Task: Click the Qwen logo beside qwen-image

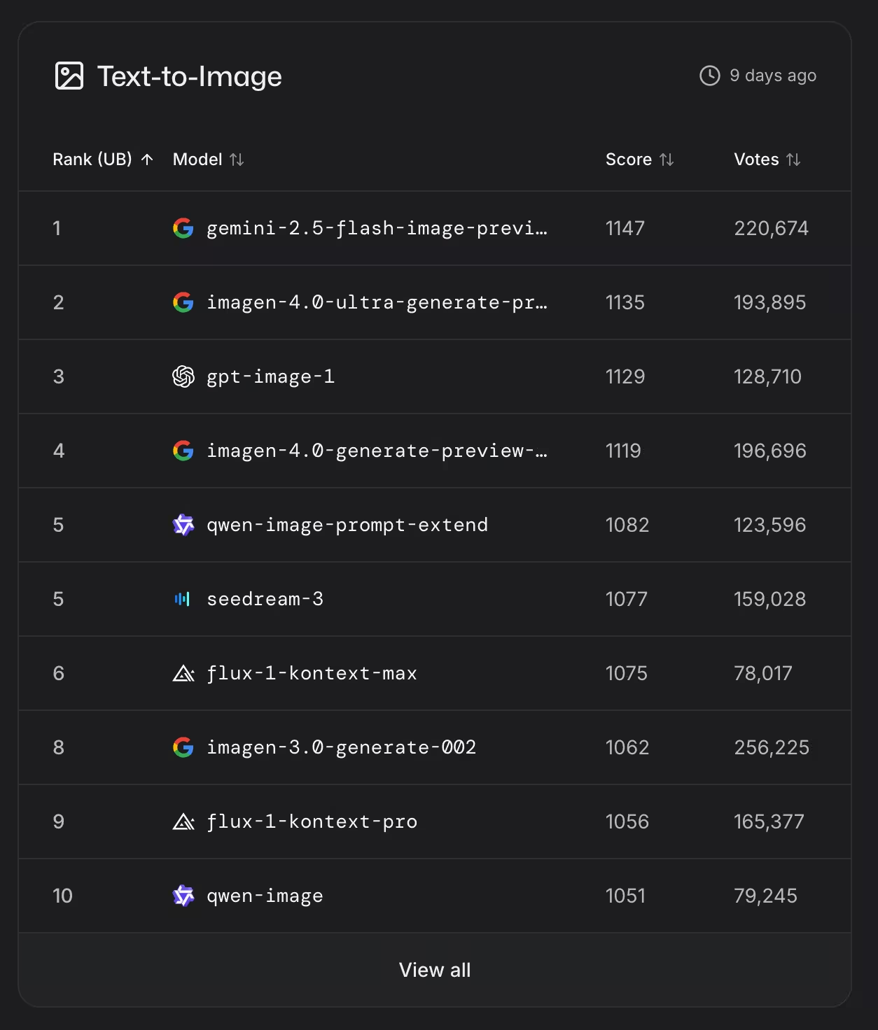Action: (x=183, y=896)
